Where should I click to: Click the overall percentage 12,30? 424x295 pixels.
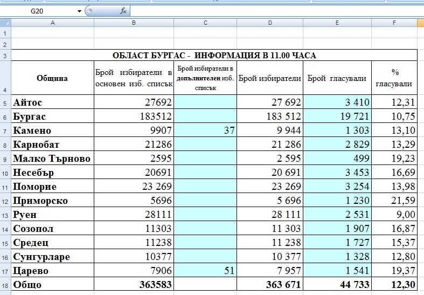pyautogui.click(x=394, y=285)
